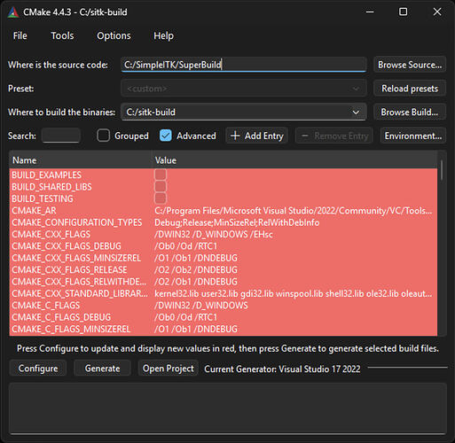Click the Generate button
Image resolution: width=455 pixels, height=443 pixels.
(102, 369)
